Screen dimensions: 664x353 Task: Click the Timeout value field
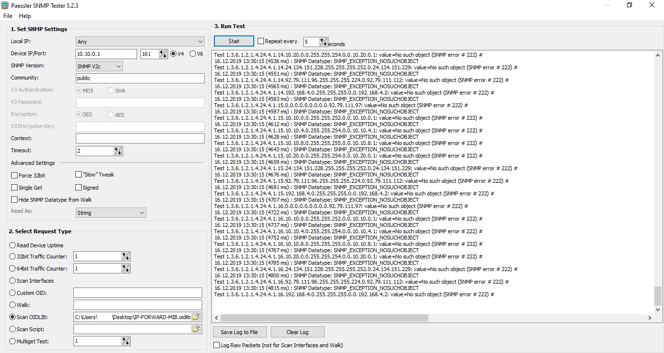[x=95, y=151]
